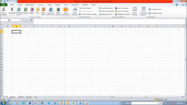This screenshot has height=105, width=187.
Task: Select row 5 header
Action: [1, 40]
